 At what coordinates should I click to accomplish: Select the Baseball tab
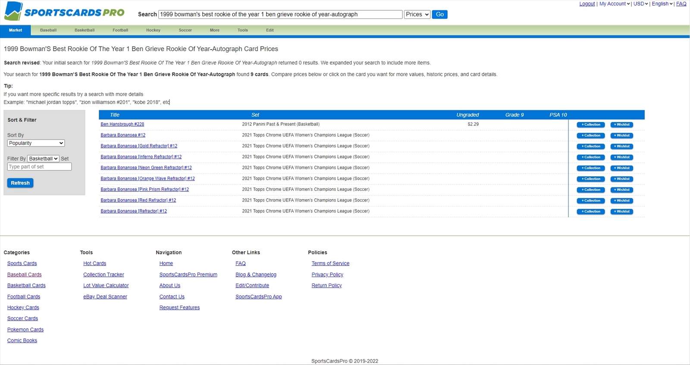48,30
